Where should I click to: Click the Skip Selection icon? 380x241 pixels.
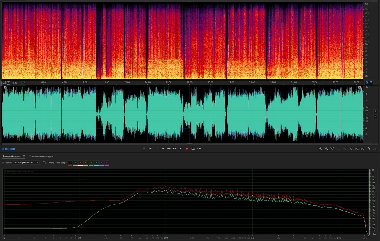[x=199, y=149]
